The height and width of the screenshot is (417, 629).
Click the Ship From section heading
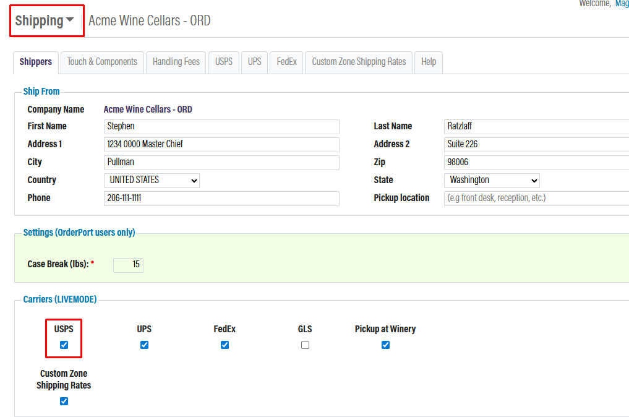click(41, 92)
